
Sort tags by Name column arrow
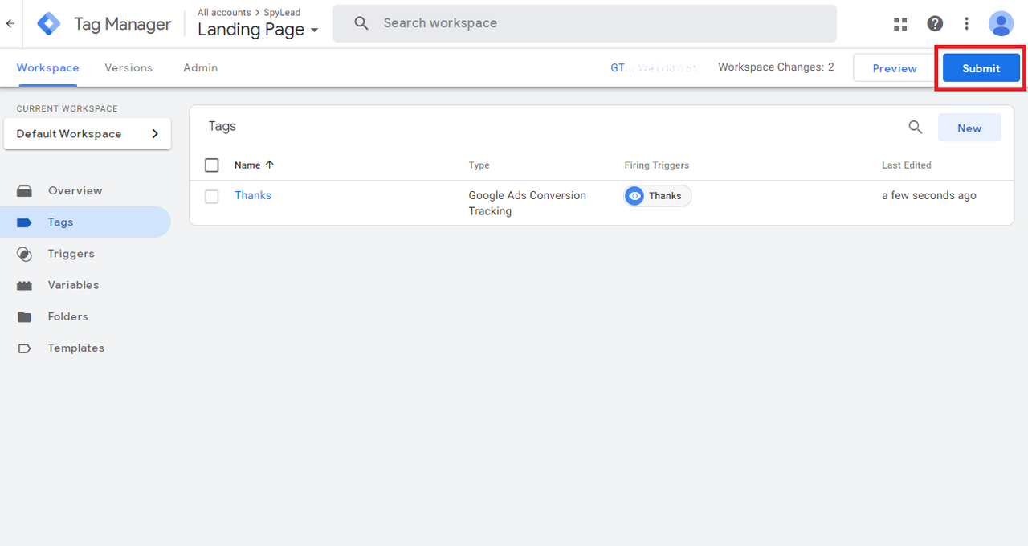tap(270, 165)
